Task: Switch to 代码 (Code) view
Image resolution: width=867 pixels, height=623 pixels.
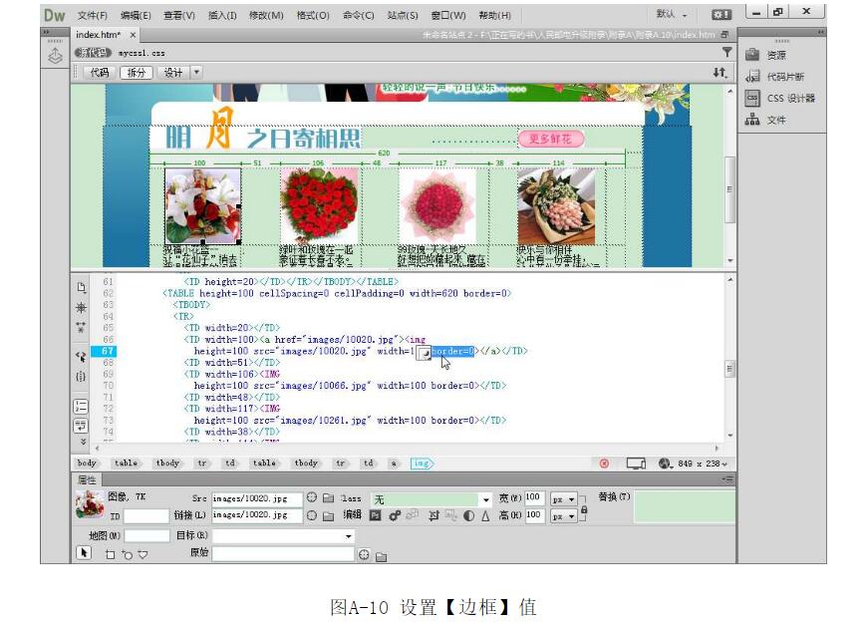Action: [99, 73]
